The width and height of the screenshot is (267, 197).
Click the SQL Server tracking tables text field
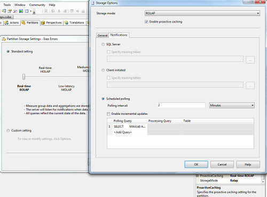pyautogui.click(x=175, y=59)
